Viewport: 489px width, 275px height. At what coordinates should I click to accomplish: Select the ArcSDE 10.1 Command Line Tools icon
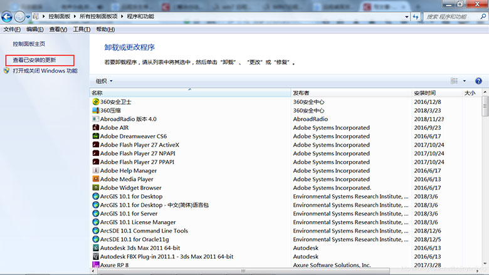[96, 231]
